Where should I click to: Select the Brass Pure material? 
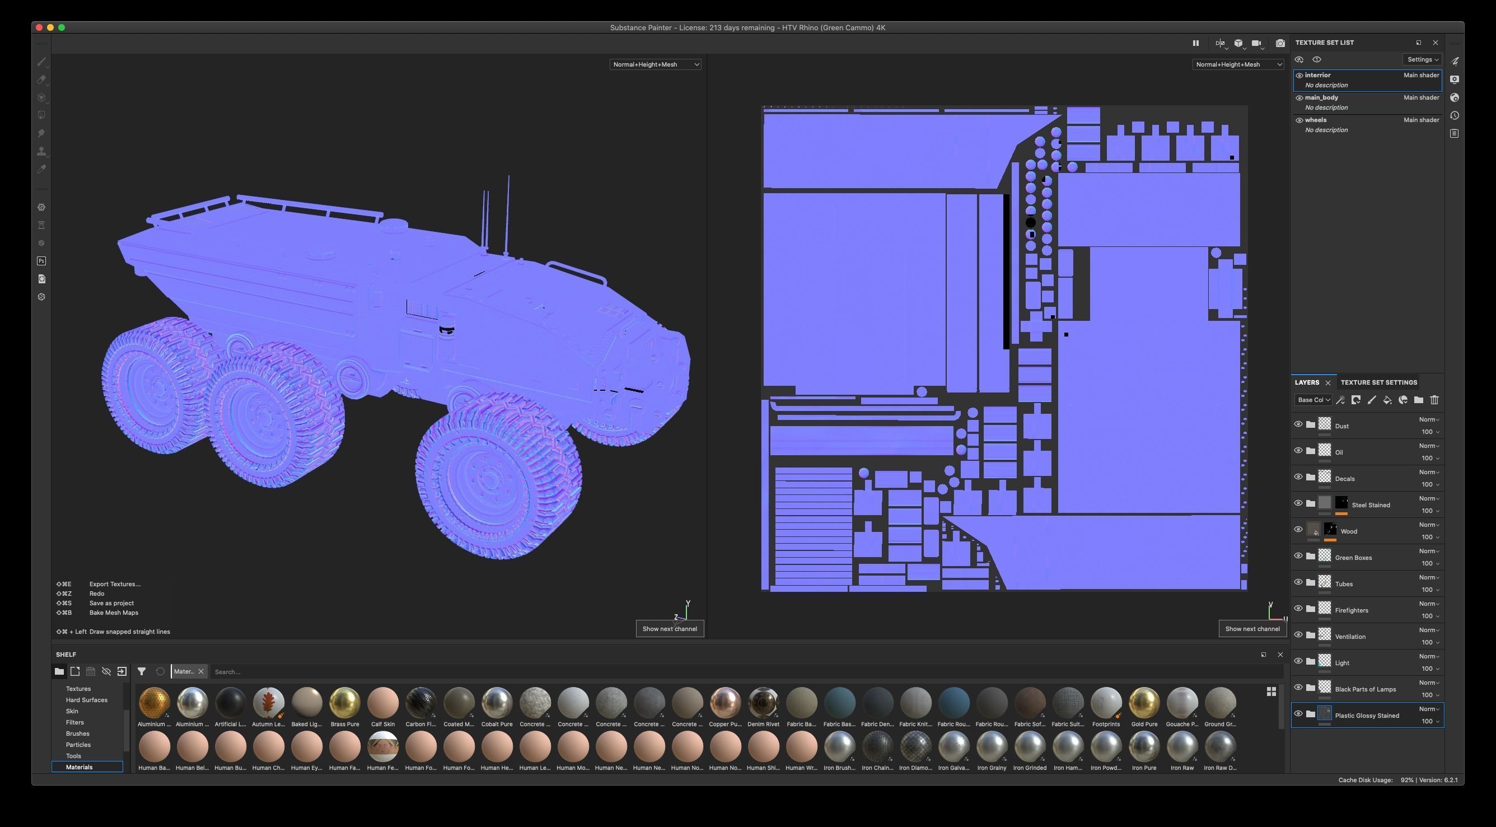[x=344, y=706]
